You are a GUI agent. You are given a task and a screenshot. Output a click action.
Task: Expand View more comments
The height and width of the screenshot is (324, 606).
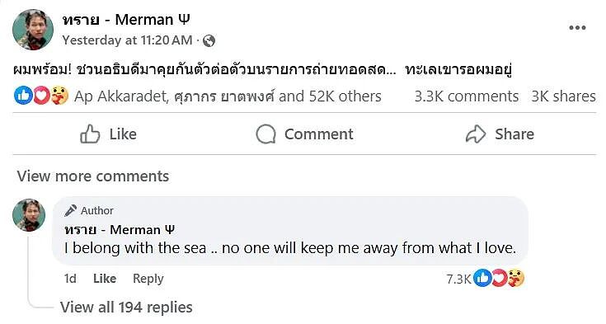point(93,176)
